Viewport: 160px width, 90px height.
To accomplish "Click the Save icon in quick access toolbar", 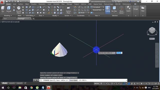I will point(12,1).
